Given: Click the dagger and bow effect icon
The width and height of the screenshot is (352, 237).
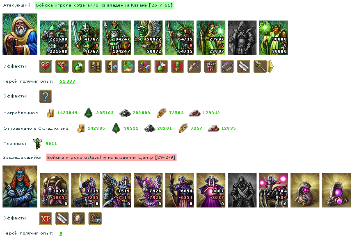Looking at the screenshot, I should (x=194, y=66).
